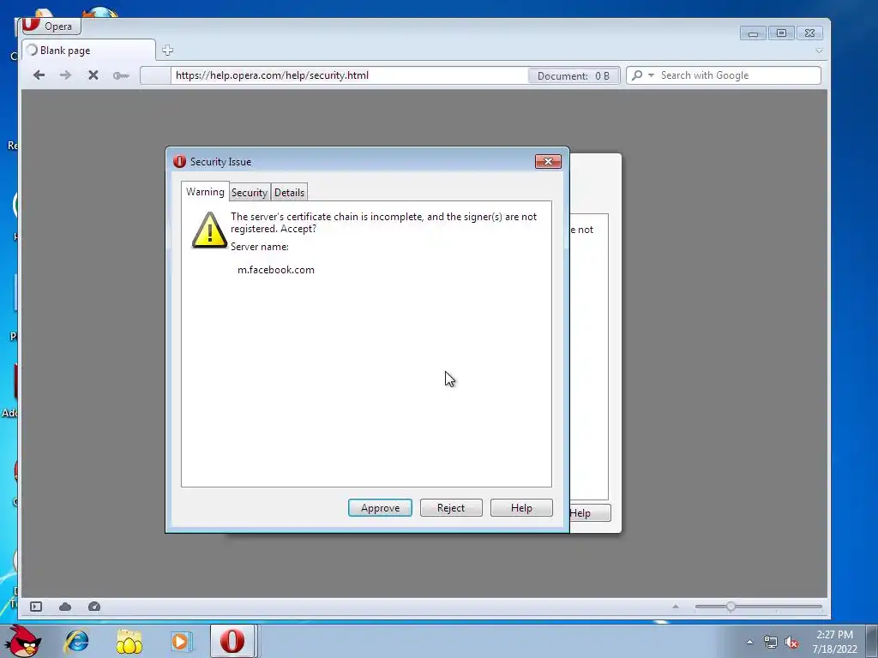The height and width of the screenshot is (658, 878).
Task: Minimize the Opera window
Action: [753, 33]
